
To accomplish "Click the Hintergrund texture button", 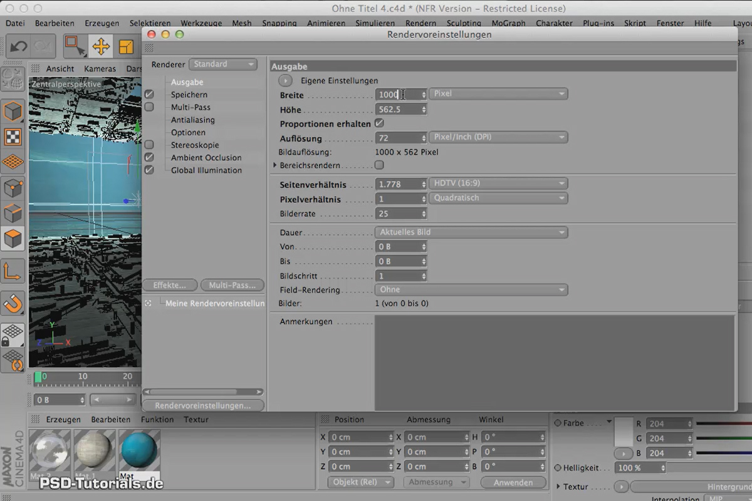I will [691, 487].
